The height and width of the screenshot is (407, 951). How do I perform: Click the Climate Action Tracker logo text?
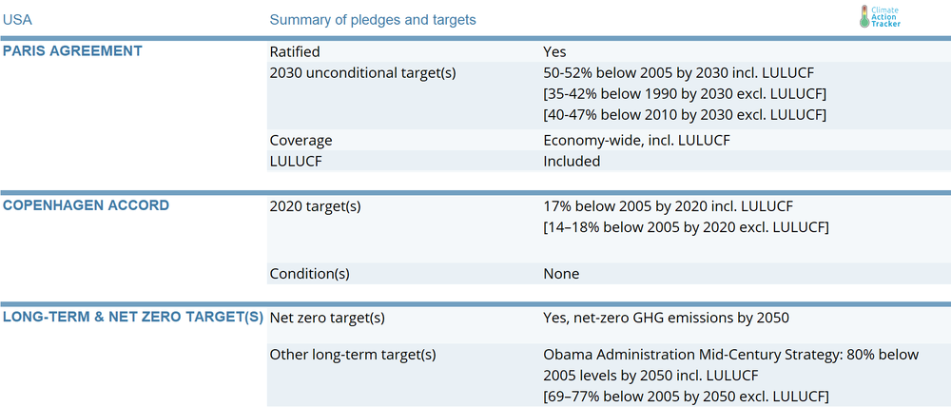[x=885, y=17]
